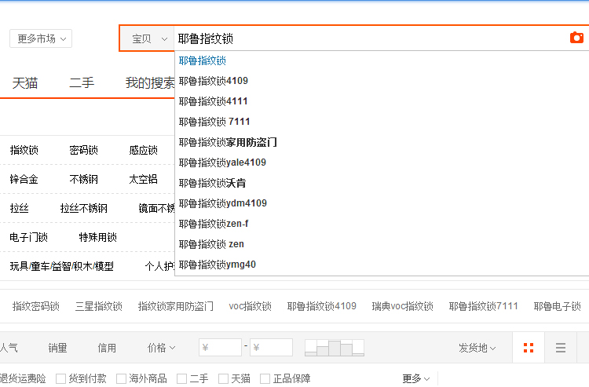Filter by 指纹锁 category
The width and height of the screenshot is (589, 387).
click(x=24, y=150)
